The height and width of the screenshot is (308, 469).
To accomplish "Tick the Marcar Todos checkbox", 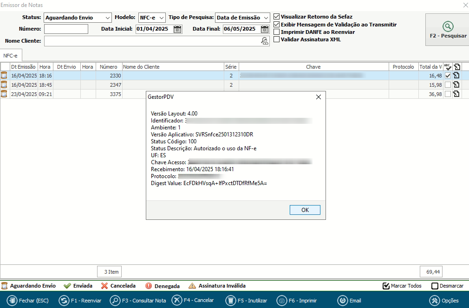I will [x=386, y=286].
